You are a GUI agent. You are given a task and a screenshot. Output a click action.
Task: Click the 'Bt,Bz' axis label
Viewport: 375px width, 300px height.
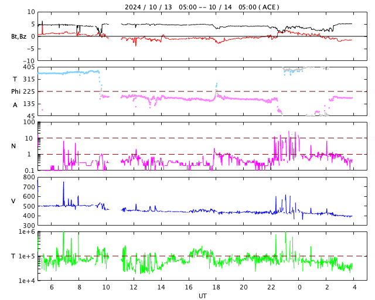[x=19, y=36]
